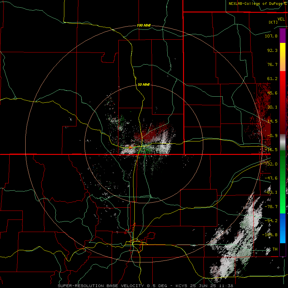This screenshot has height=288, width=288.
Task: Click the 92.3 legend value
Action: click(x=272, y=50)
